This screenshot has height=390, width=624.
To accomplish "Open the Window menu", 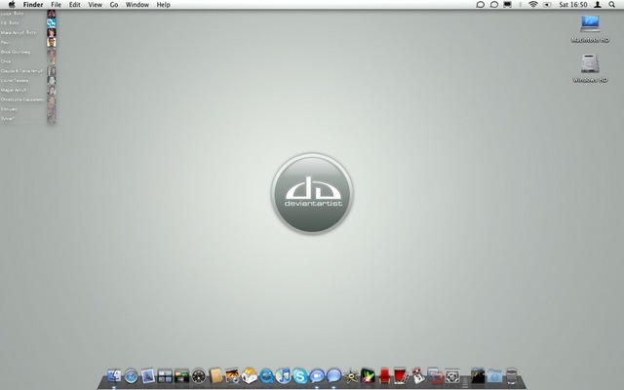I will [137, 5].
